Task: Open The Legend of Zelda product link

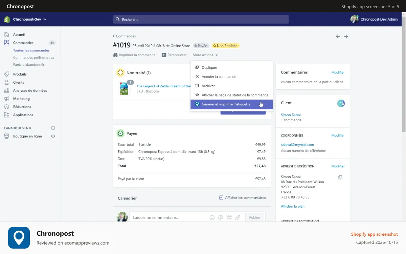Action: [x=164, y=86]
